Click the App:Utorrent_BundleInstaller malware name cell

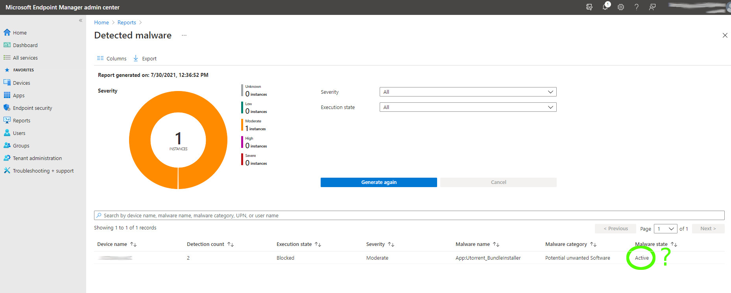coord(488,258)
